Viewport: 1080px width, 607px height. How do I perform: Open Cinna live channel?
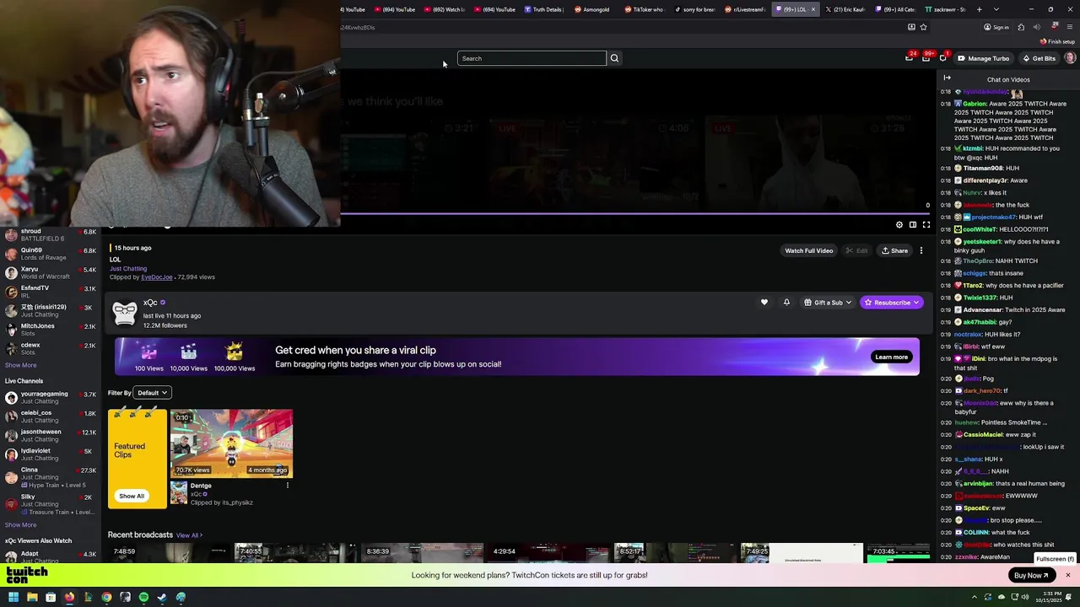(51, 477)
